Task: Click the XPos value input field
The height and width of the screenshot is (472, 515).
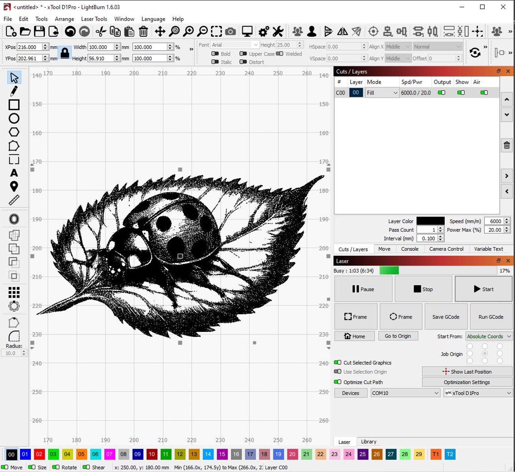Action: pos(30,47)
